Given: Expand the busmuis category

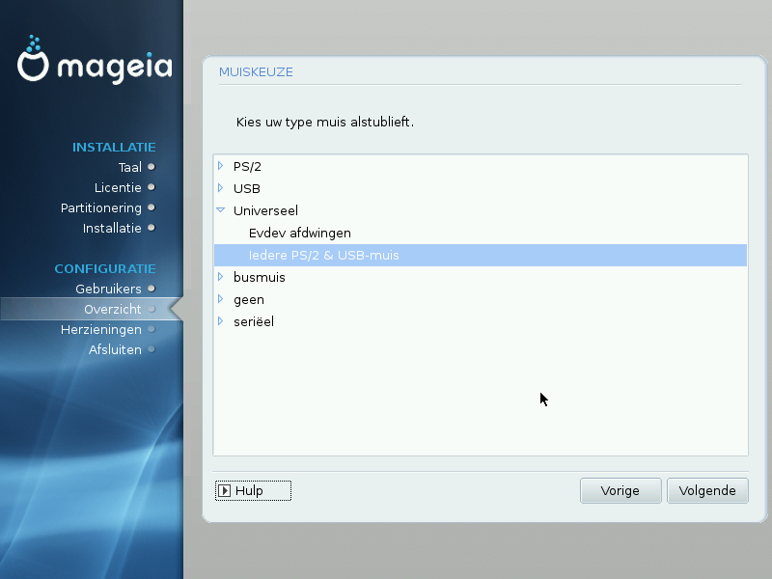Looking at the screenshot, I should pyautogui.click(x=221, y=277).
